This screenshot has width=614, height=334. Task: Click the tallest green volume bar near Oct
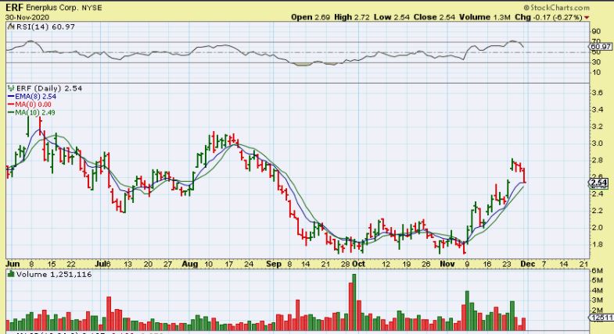[x=354, y=302]
